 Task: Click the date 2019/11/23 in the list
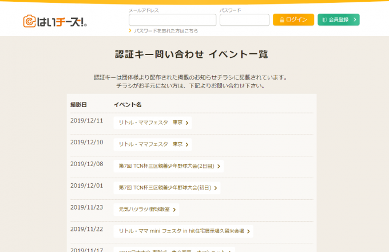click(86, 207)
